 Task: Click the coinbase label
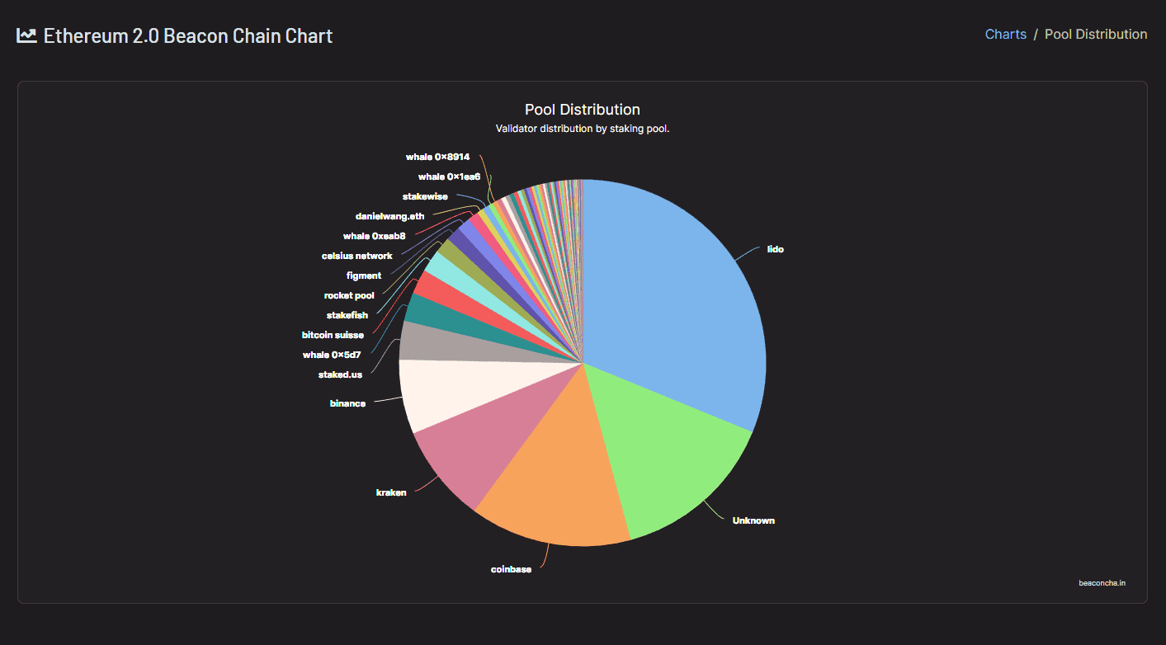(x=511, y=569)
